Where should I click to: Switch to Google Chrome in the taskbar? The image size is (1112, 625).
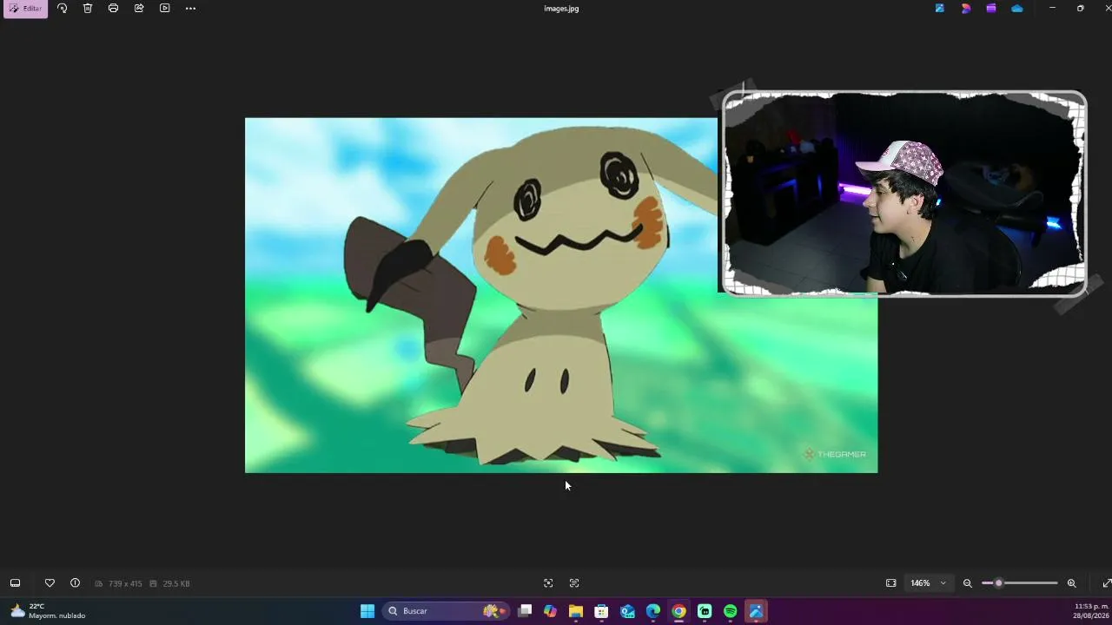pyautogui.click(x=678, y=611)
